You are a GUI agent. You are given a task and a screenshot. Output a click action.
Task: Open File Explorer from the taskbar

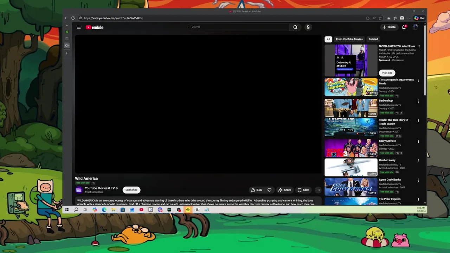point(113,210)
